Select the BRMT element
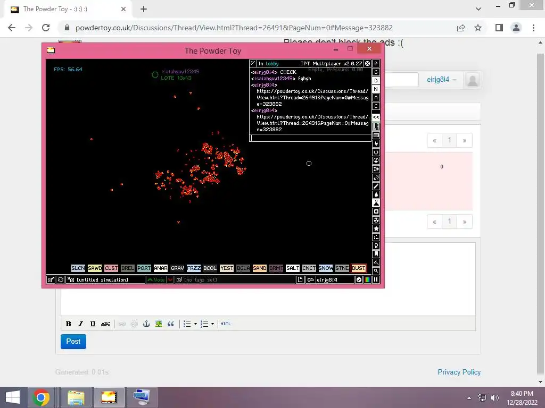Image resolution: width=545 pixels, height=408 pixels. pyautogui.click(x=276, y=268)
